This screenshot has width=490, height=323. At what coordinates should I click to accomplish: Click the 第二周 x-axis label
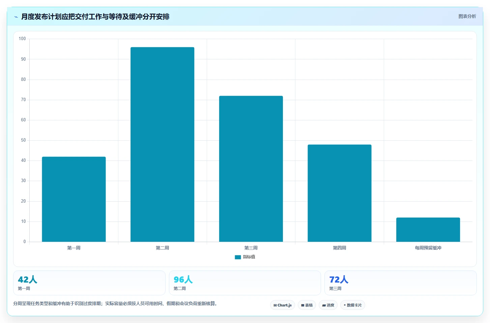[162, 248]
